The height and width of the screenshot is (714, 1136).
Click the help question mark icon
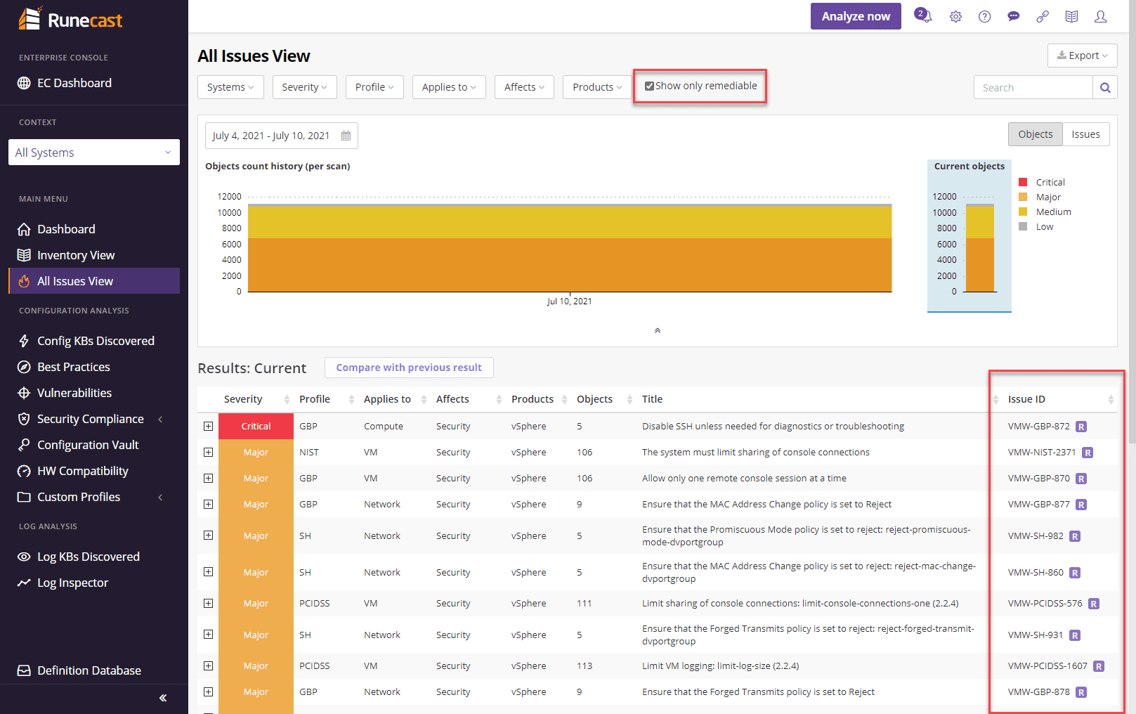984,16
